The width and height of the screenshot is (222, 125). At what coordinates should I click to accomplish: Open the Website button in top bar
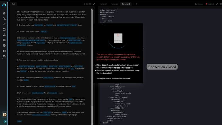coord(199,4)
